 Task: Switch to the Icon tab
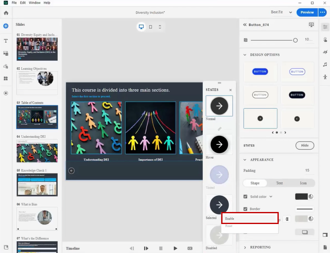tap(303, 183)
